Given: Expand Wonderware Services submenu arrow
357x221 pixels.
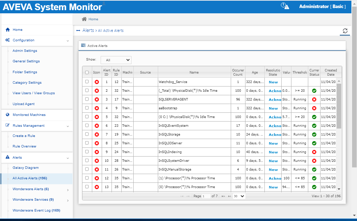Looking at the screenshot, I should coord(68,200).
